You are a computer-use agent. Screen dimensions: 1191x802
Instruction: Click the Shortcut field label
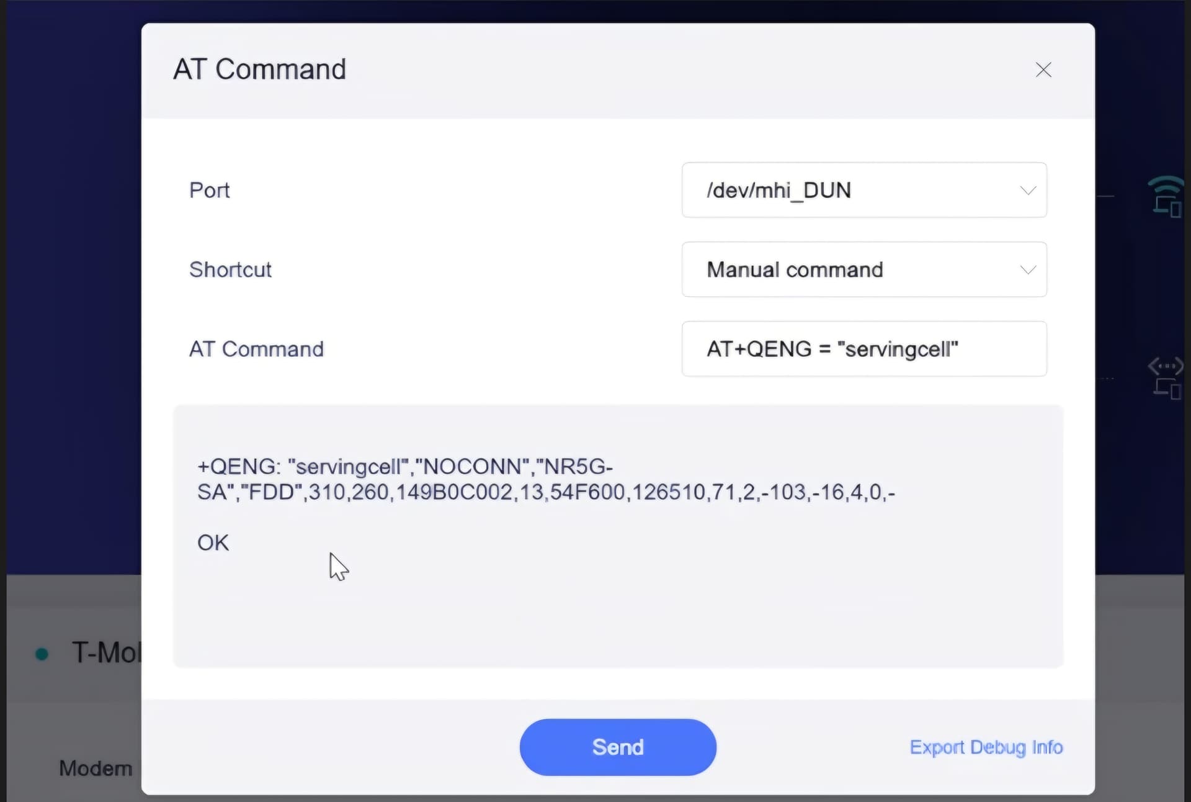coord(230,269)
